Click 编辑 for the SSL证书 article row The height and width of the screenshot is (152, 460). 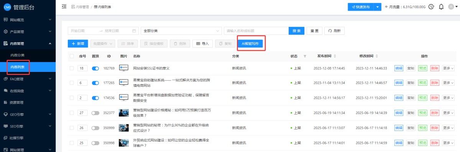[399, 68]
